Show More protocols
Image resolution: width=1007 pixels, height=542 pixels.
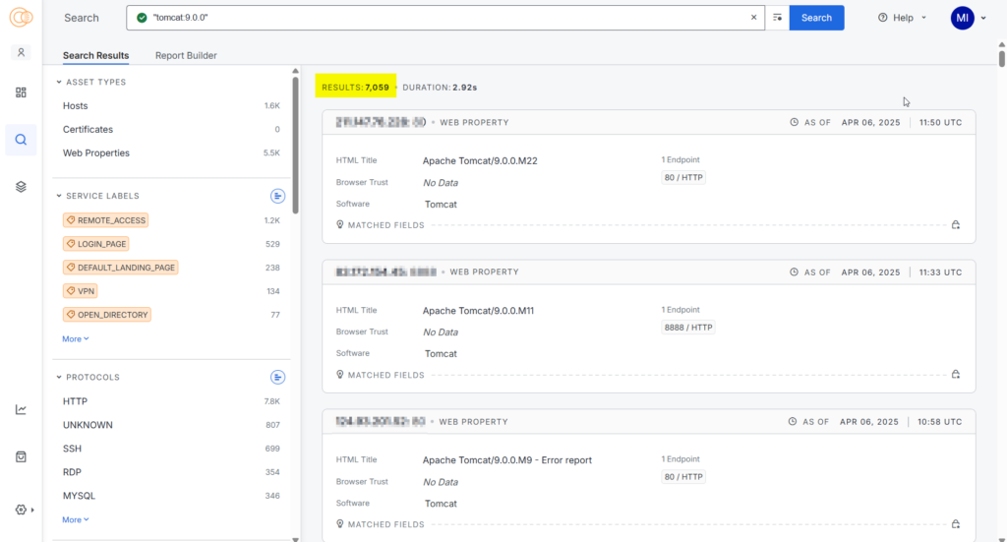[x=75, y=519]
